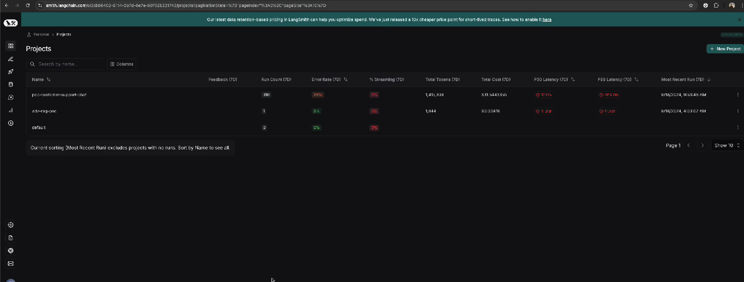This screenshot has height=282, width=744.
Task: Open row menu for default project
Action: click(738, 127)
